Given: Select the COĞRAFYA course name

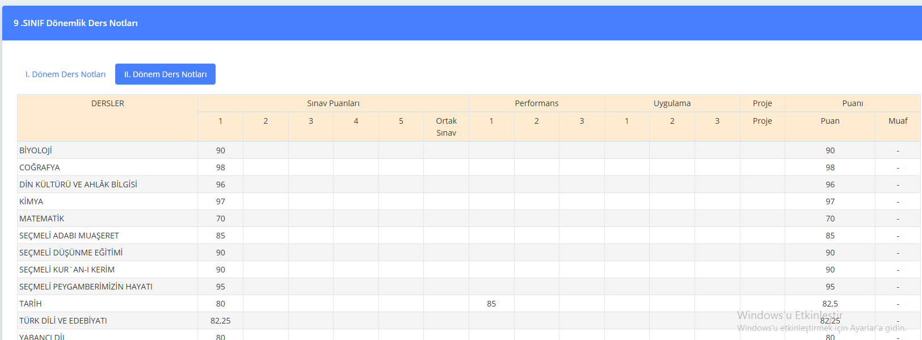Looking at the screenshot, I should (x=40, y=167).
